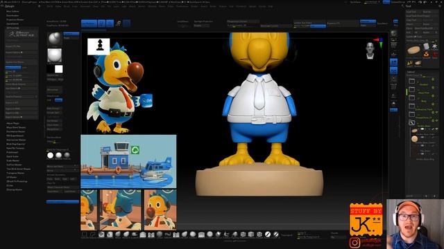Screen dimensions: 444x249
Task: Toggle visibility eye of Body folder
Action: pos(433,96)
